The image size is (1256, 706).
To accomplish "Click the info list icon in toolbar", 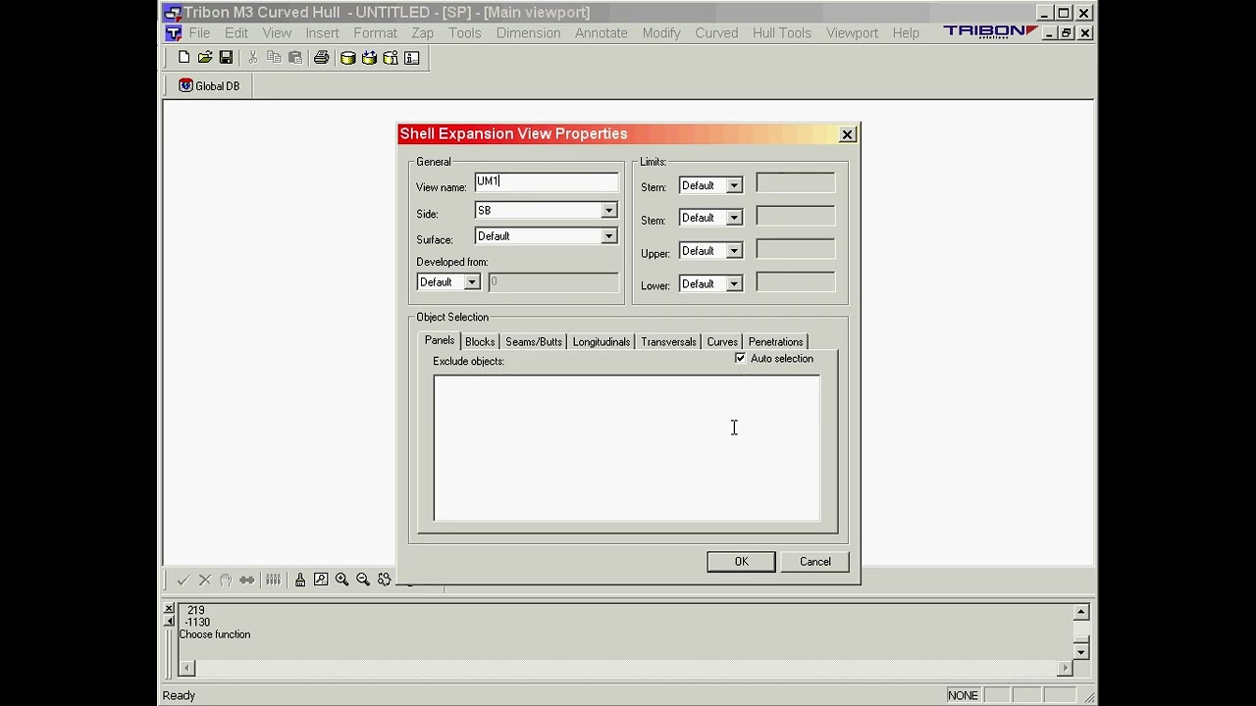I will pyautogui.click(x=412, y=58).
